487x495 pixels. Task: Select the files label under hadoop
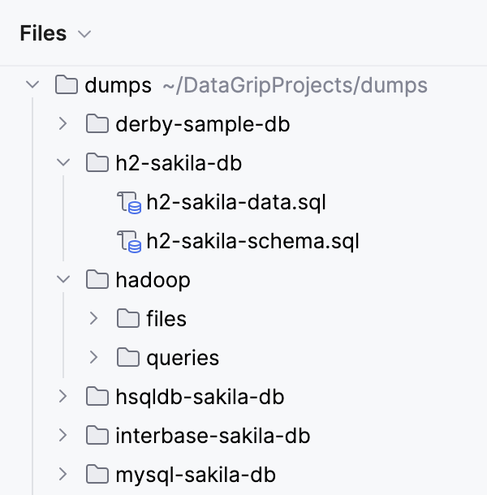[166, 319]
